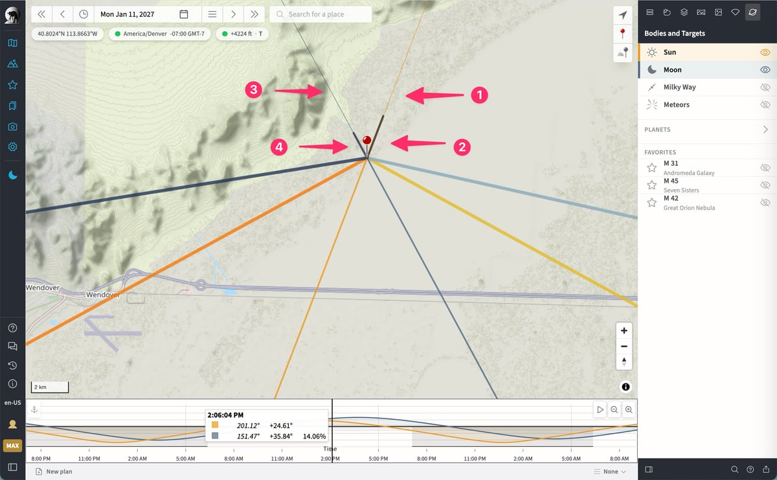
Task: Click the MAX subscription badge
Action: pos(12,446)
